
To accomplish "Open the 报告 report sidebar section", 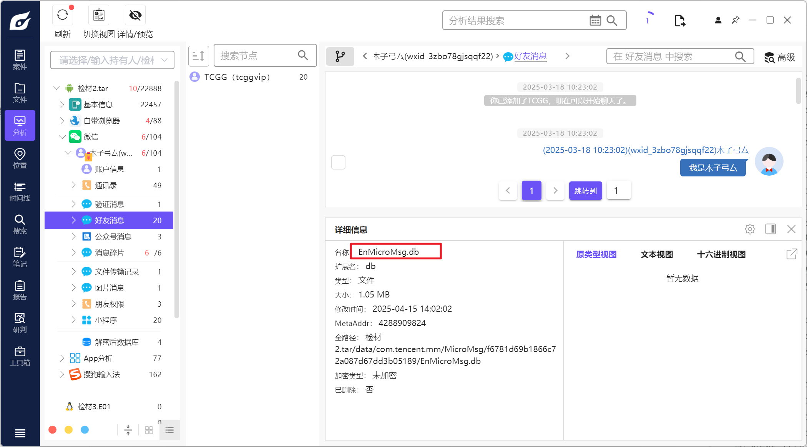I will point(20,290).
